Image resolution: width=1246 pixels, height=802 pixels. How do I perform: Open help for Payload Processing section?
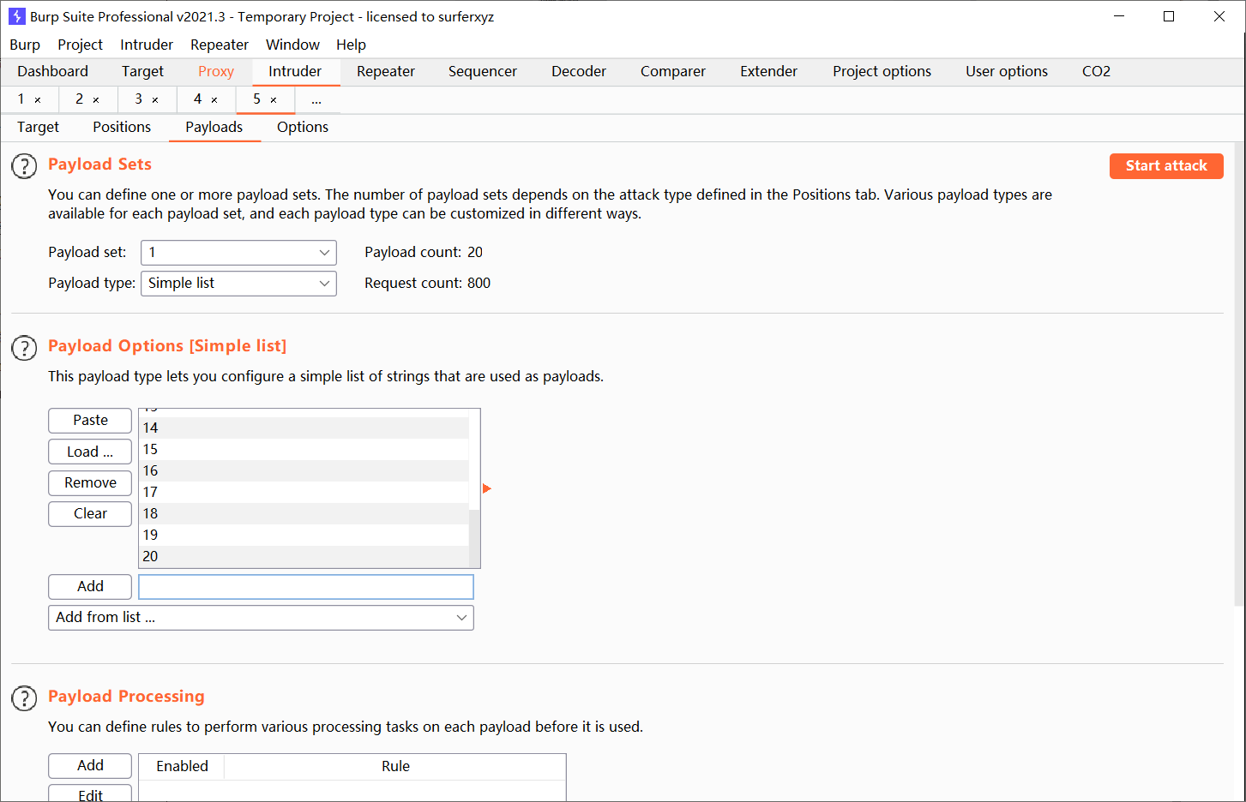tap(24, 698)
